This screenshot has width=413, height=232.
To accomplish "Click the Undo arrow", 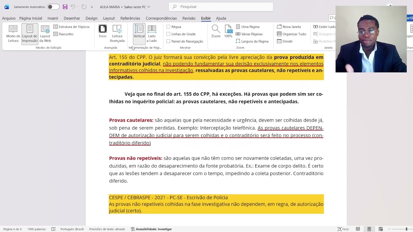I will tap(73, 7).
